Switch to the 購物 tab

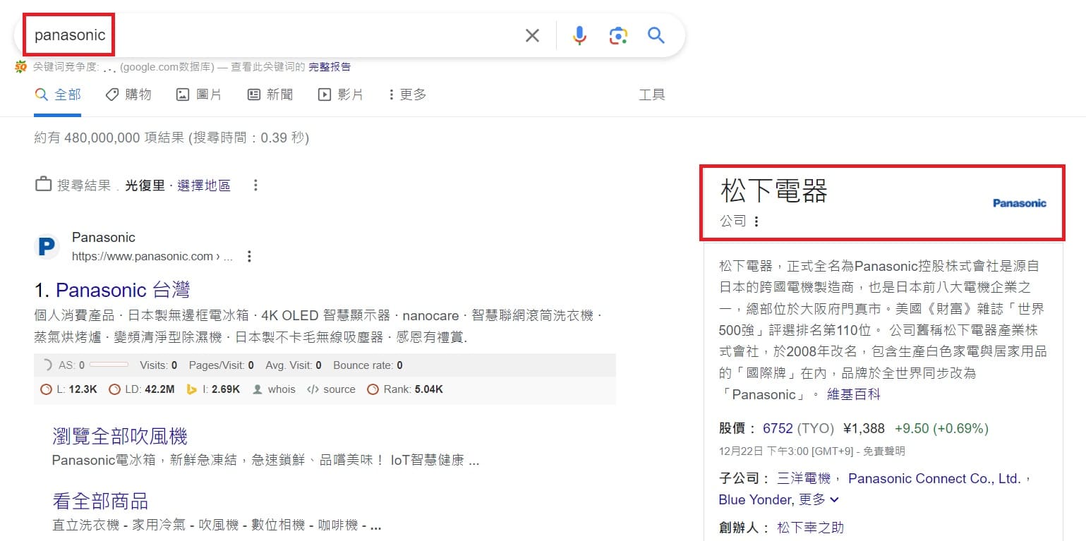128,95
